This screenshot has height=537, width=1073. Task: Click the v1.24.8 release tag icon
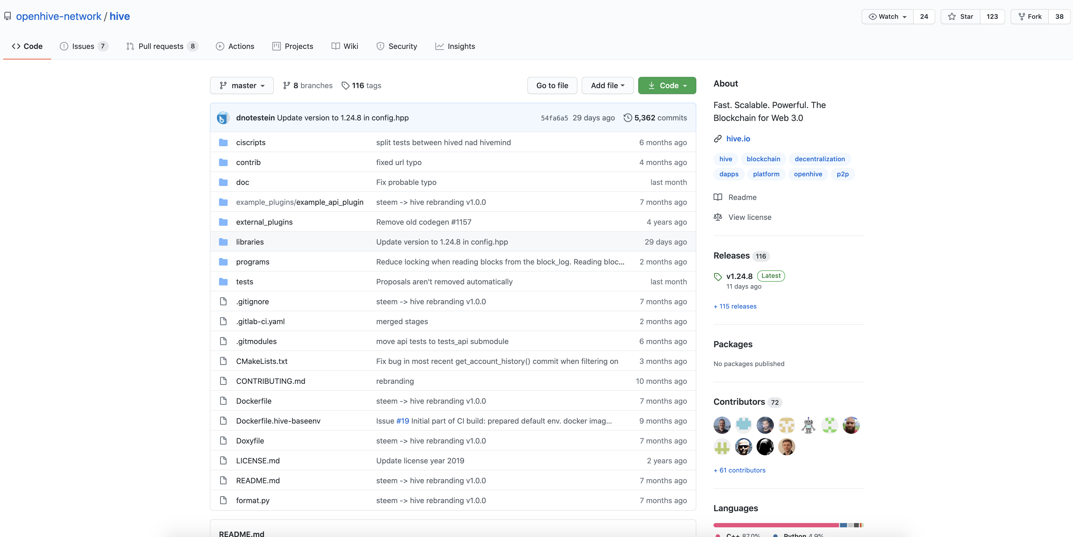point(718,277)
